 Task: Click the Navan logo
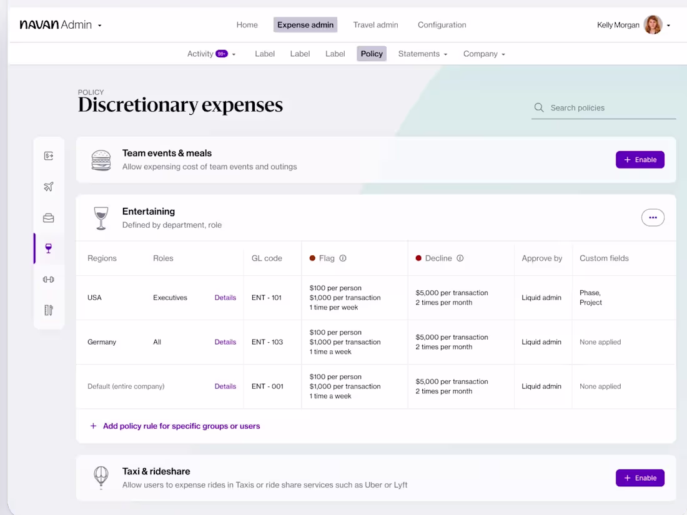(x=39, y=25)
